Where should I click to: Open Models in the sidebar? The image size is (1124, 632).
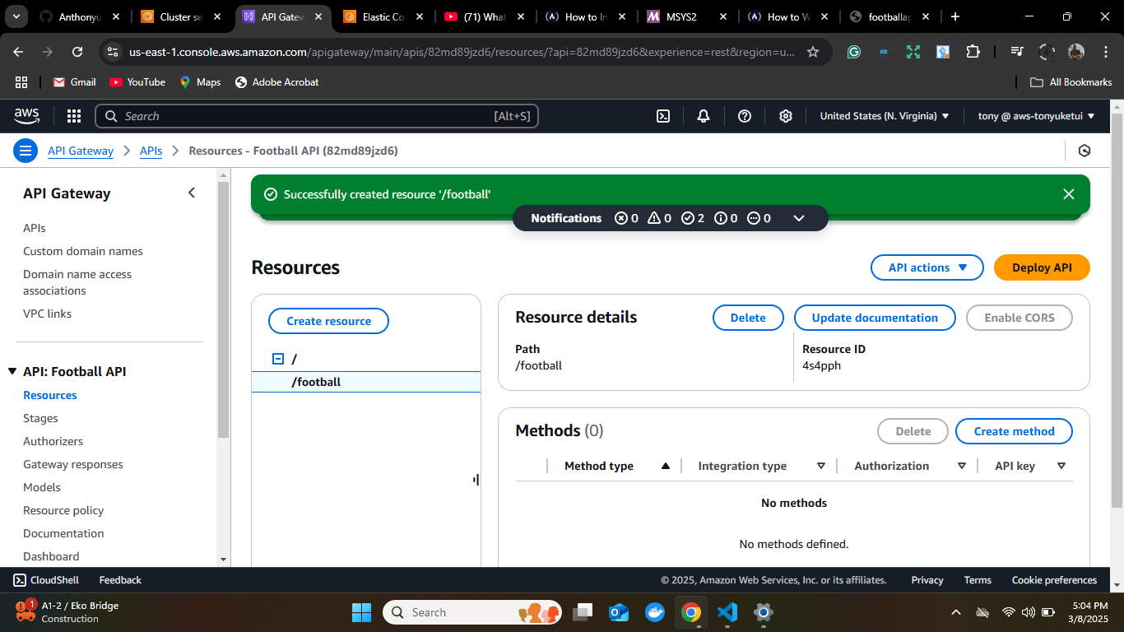pyautogui.click(x=42, y=487)
